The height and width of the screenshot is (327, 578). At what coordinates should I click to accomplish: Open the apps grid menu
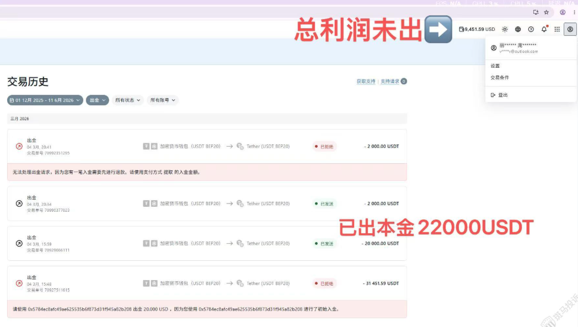coord(557,29)
